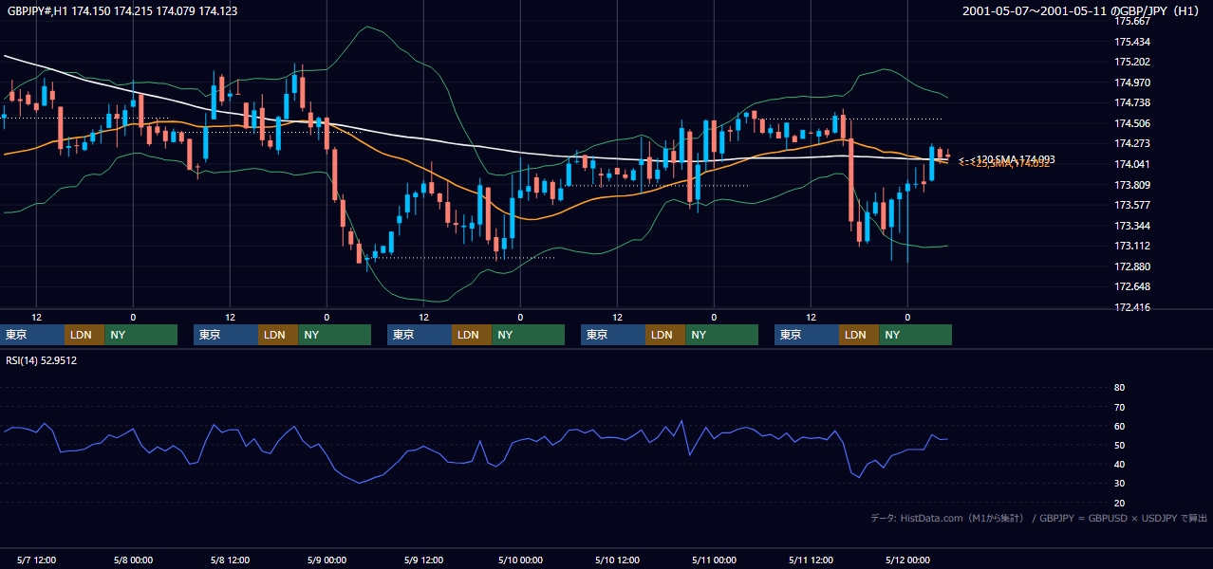
Task: Select the 173.809 price axis label
Action: [x=1132, y=185]
